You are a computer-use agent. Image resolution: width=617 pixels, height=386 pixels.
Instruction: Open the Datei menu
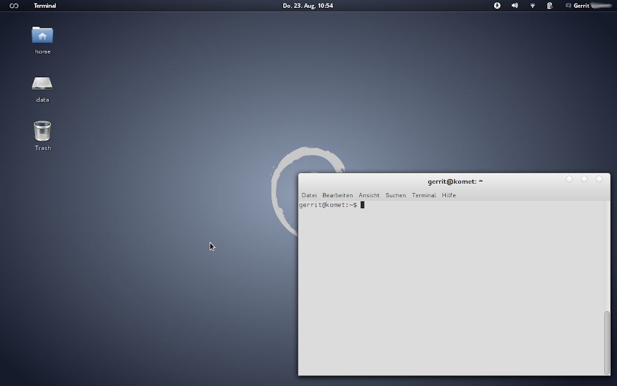309,195
